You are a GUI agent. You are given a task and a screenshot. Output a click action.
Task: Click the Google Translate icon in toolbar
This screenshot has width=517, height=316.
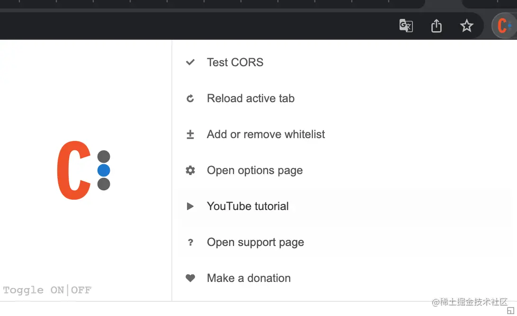pyautogui.click(x=406, y=26)
